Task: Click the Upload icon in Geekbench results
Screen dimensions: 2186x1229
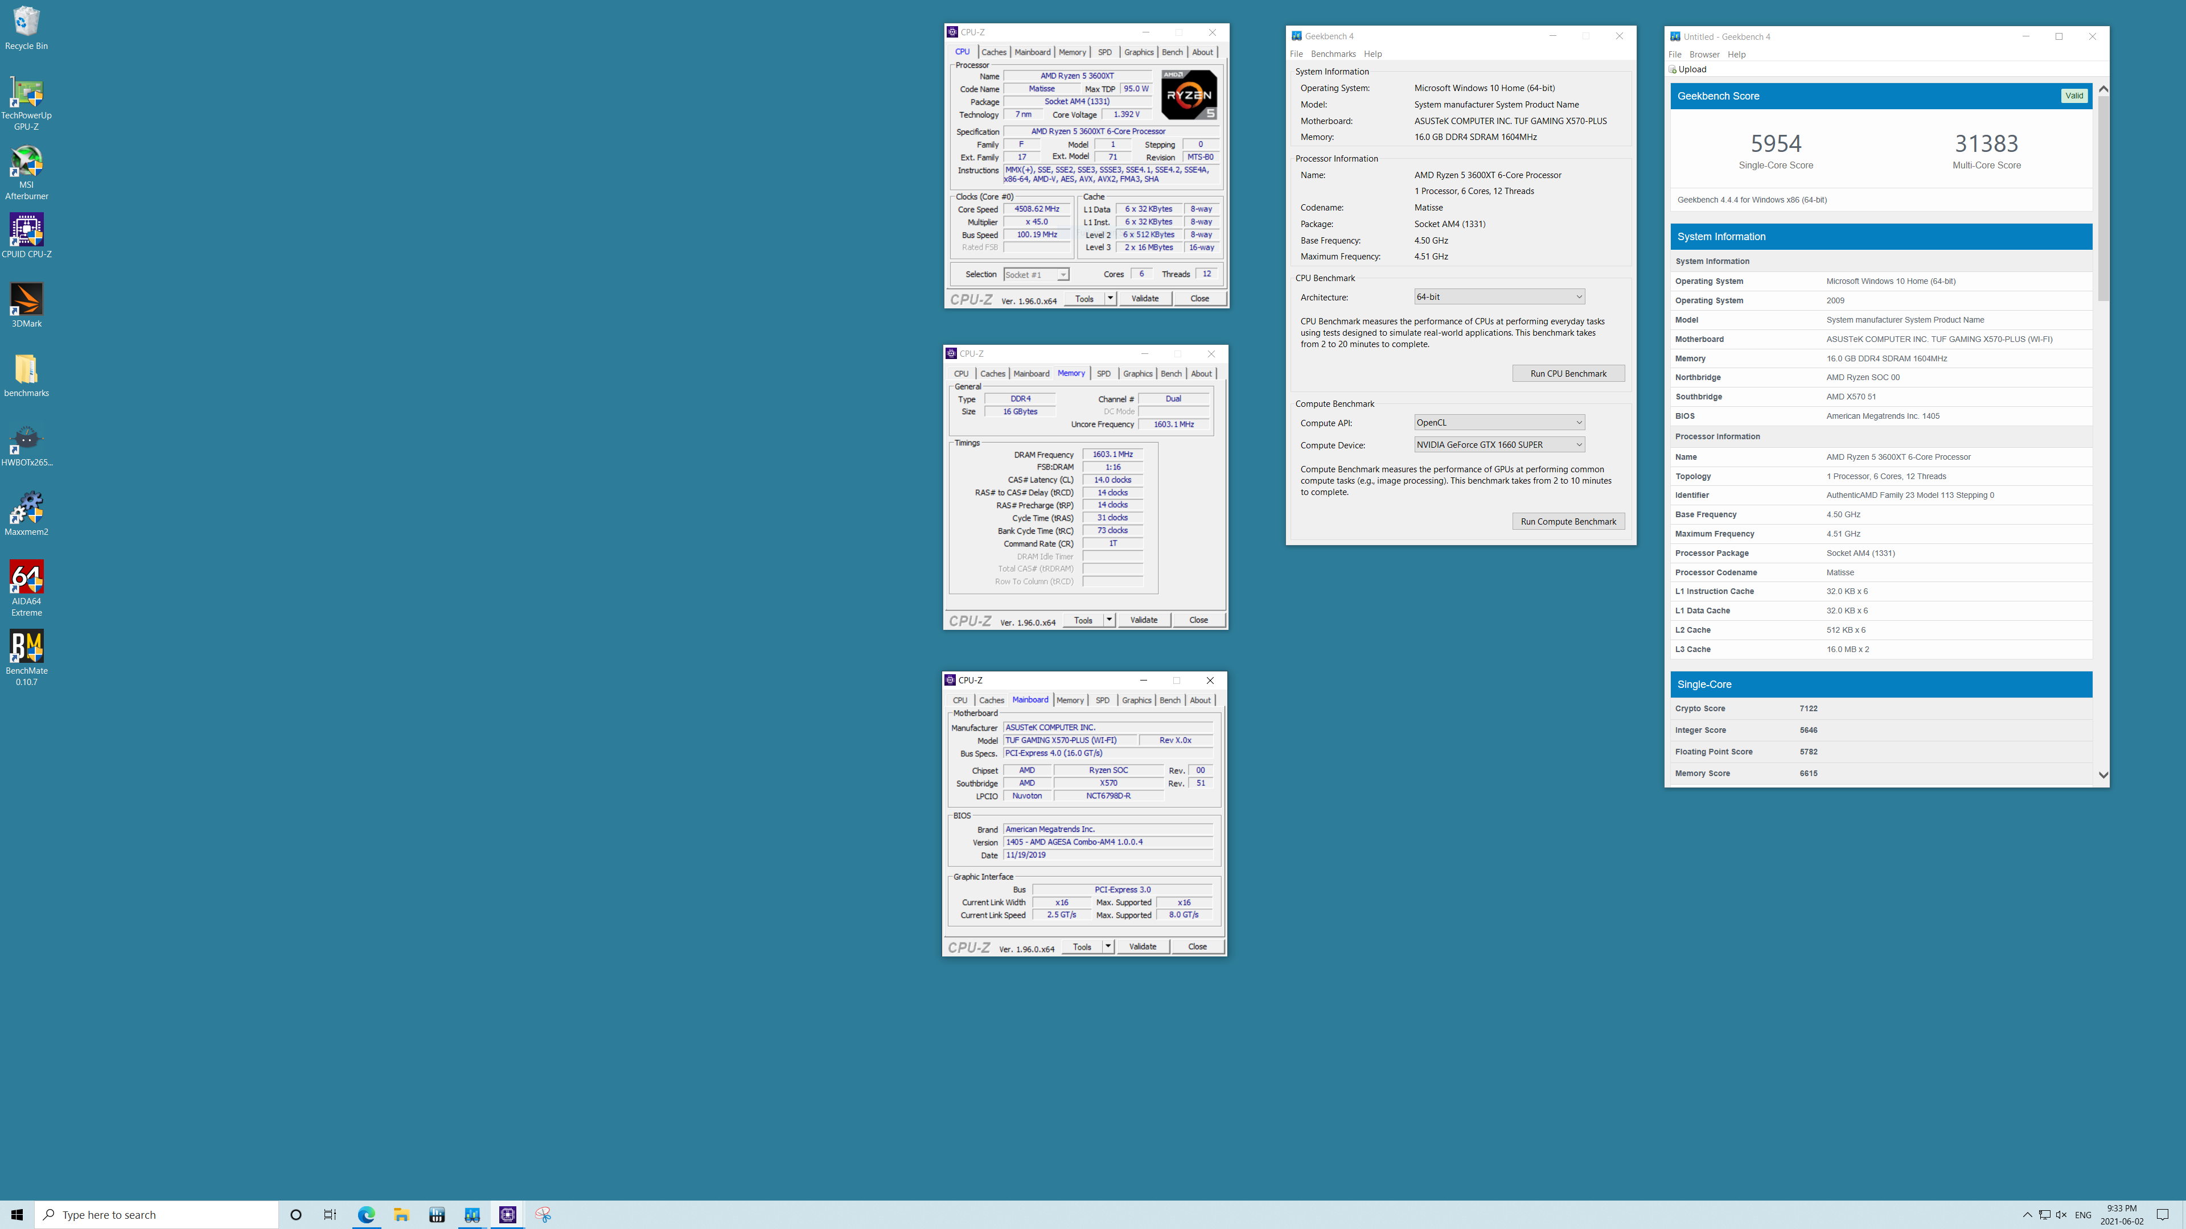Action: coord(1673,69)
